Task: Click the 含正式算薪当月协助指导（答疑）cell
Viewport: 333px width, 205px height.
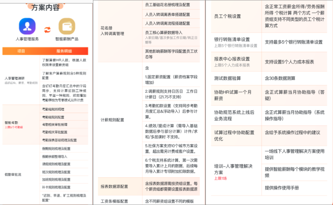Action: (x=295, y=95)
